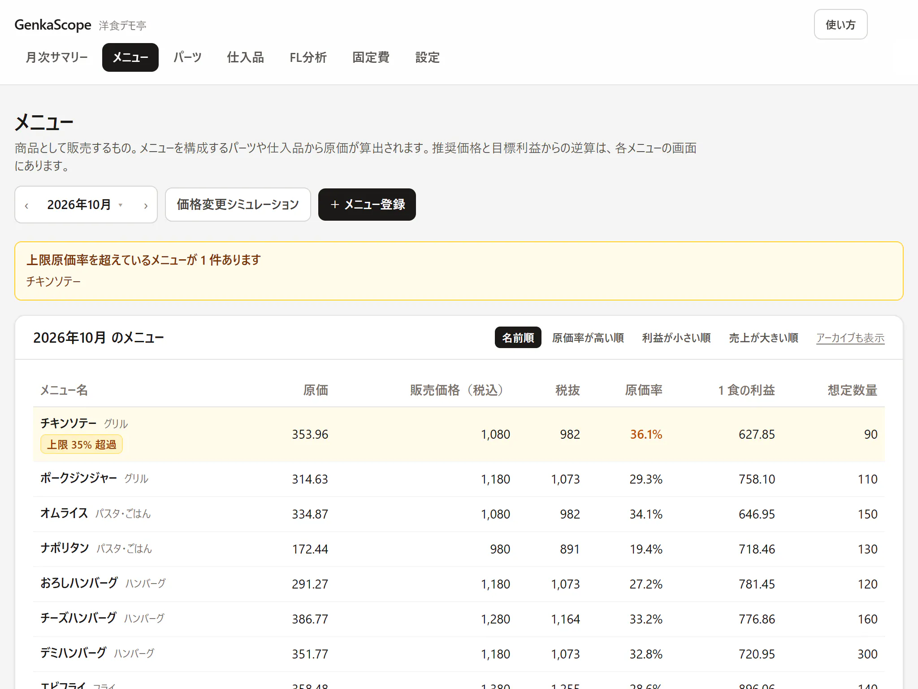918x689 pixels.
Task: Click the + メニュー登録 button
Action: [367, 205]
